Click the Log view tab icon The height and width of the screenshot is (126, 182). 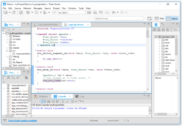[77, 96]
